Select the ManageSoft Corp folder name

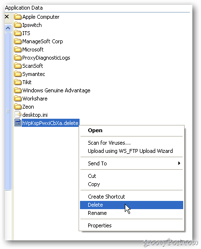coord(42,41)
